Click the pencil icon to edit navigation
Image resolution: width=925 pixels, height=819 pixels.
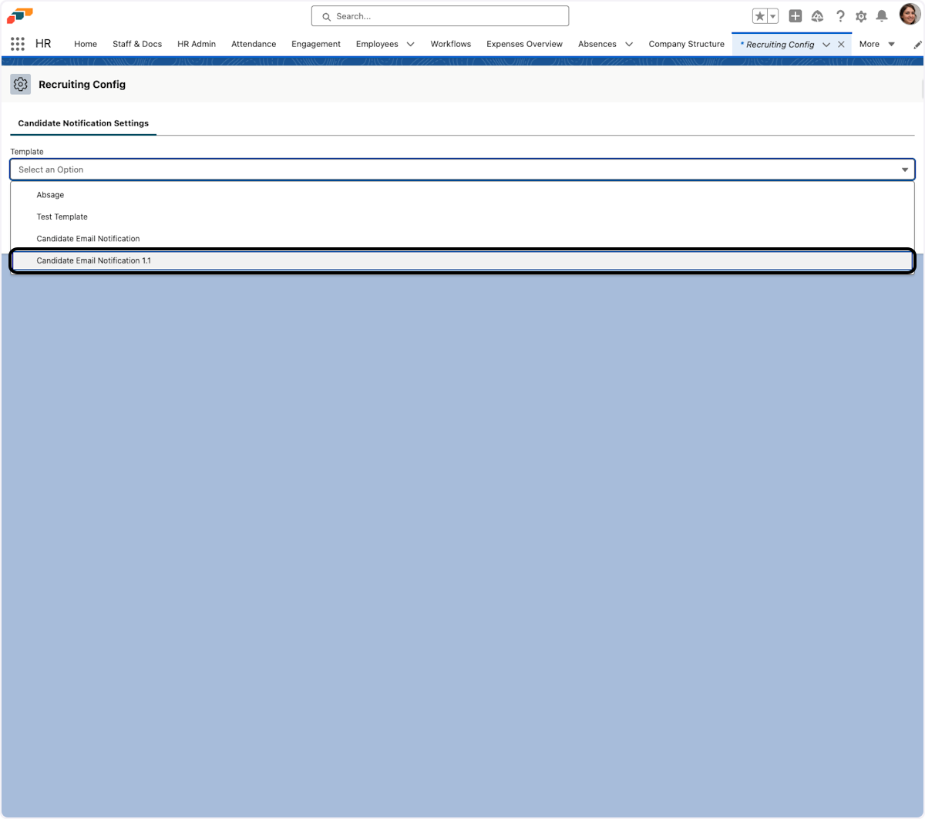pos(917,45)
